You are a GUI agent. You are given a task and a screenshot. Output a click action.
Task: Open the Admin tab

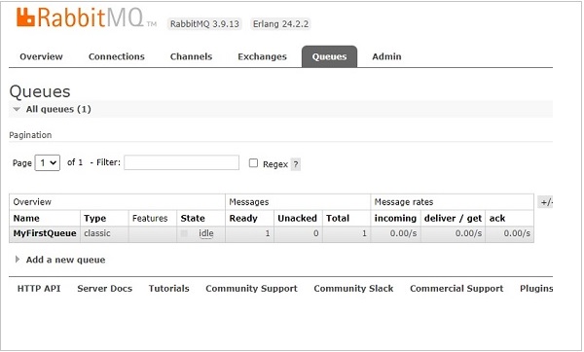(x=386, y=56)
